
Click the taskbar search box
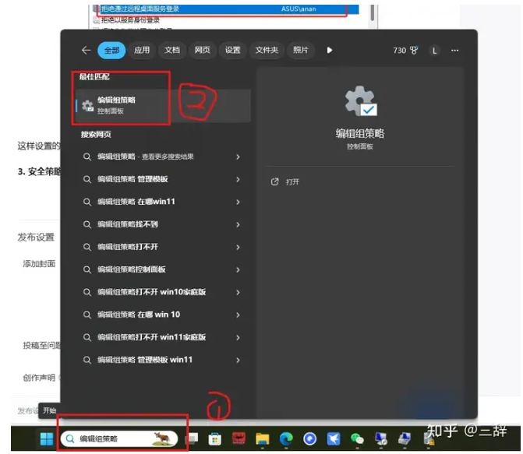tap(117, 438)
